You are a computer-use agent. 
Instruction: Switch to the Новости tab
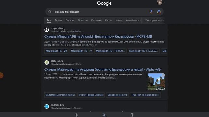click(x=83, y=20)
